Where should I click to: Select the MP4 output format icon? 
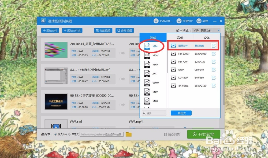(153, 46)
